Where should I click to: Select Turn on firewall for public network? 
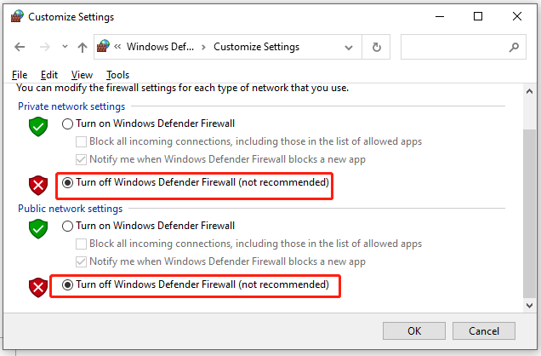pos(67,226)
